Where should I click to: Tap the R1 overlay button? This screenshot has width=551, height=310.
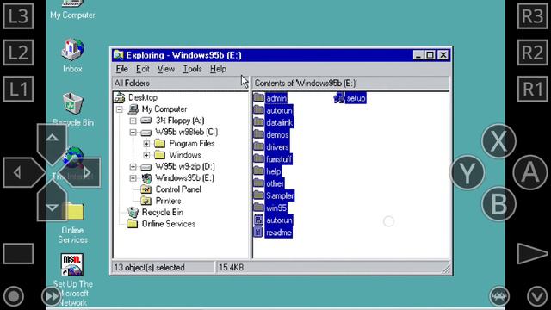pyautogui.click(x=533, y=89)
